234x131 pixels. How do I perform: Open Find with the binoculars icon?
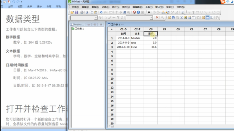click(x=124, y=12)
